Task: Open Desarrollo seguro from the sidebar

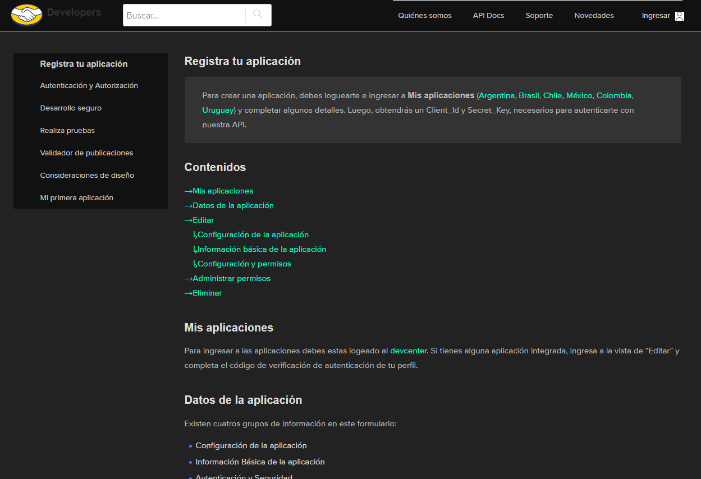Action: [71, 108]
